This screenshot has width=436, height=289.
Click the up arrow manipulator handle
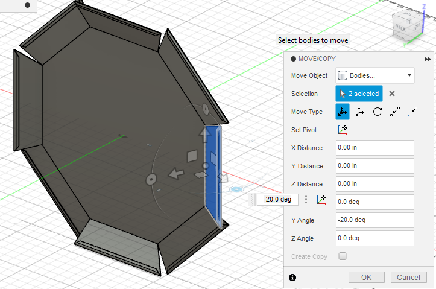click(x=204, y=135)
